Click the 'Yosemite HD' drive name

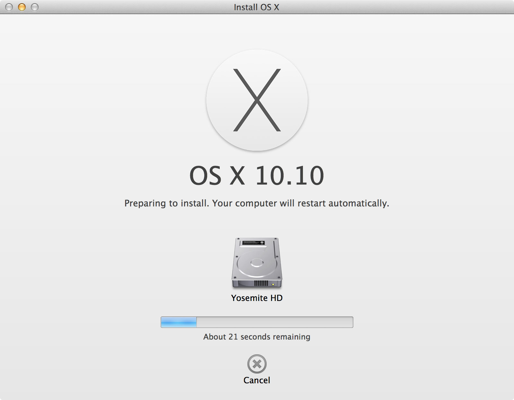257,298
